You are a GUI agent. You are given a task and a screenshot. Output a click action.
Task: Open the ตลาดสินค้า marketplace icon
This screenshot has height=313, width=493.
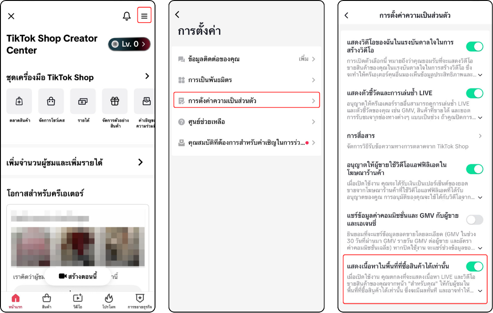(19, 101)
